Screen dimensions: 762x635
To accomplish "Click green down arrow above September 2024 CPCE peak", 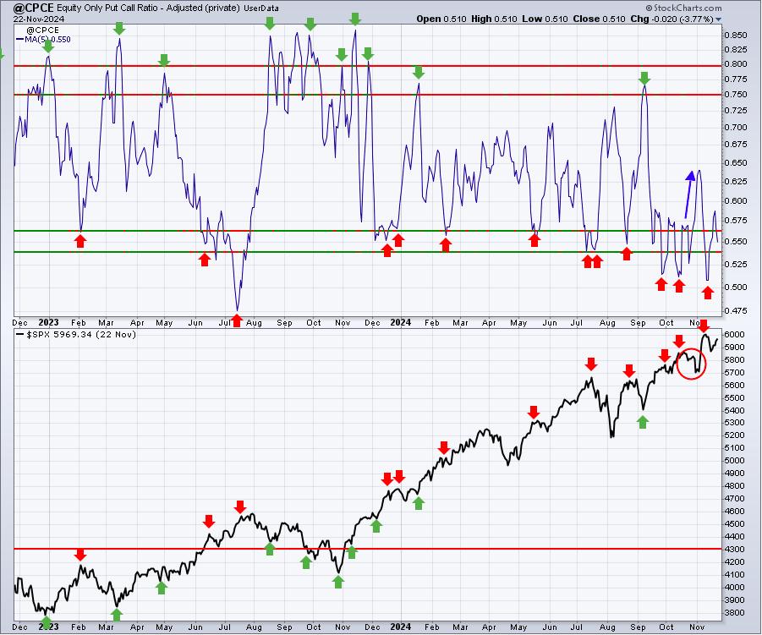I will click(644, 79).
